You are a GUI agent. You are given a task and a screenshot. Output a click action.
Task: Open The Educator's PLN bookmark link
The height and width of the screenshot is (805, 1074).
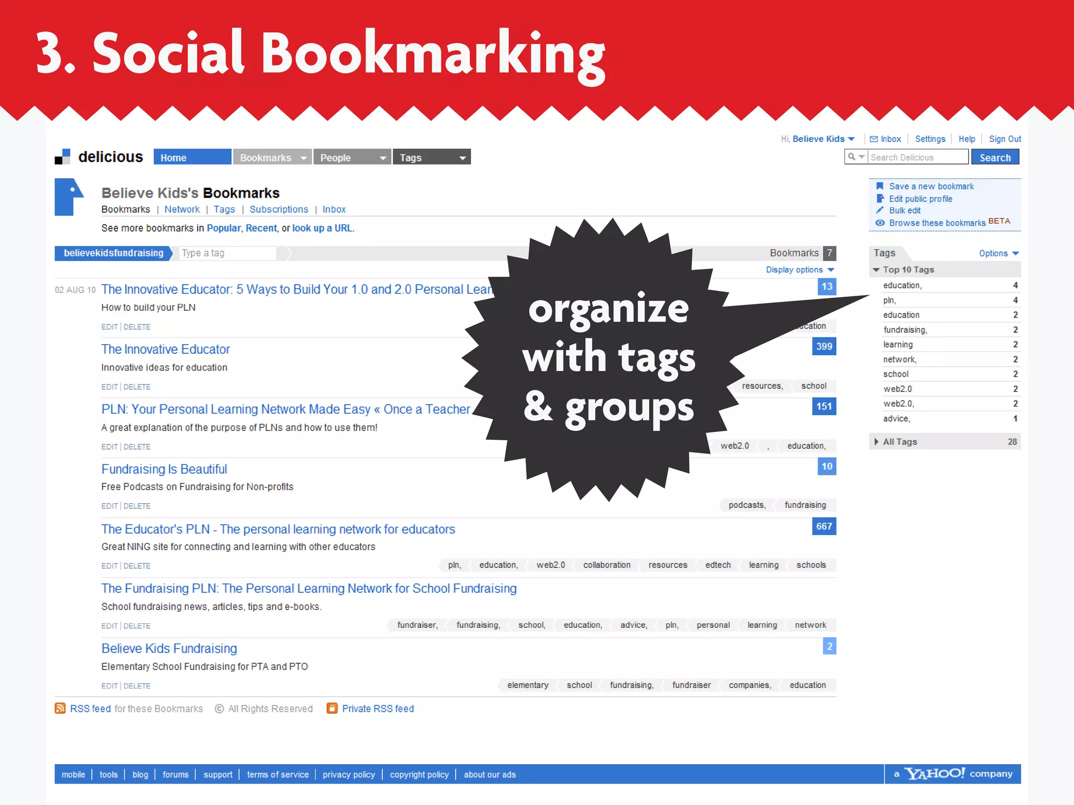coord(278,529)
